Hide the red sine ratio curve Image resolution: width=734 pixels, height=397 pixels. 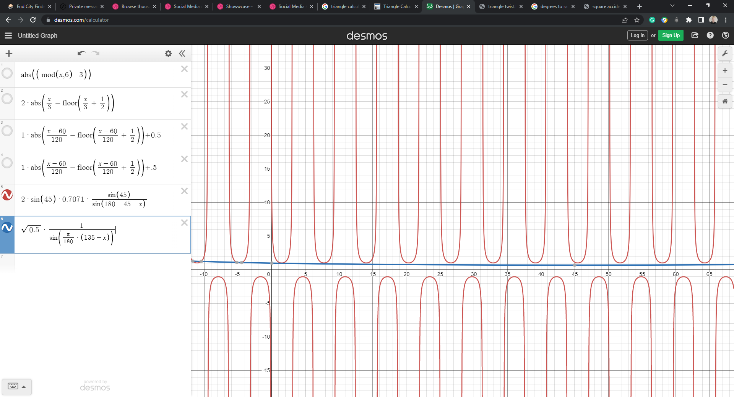(x=7, y=195)
